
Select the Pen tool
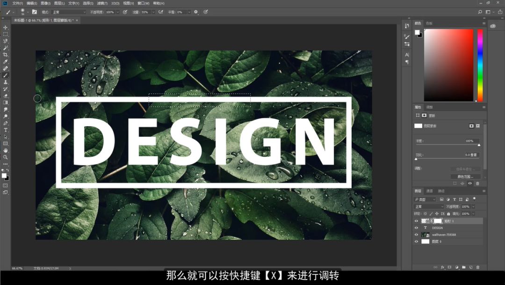6,123
